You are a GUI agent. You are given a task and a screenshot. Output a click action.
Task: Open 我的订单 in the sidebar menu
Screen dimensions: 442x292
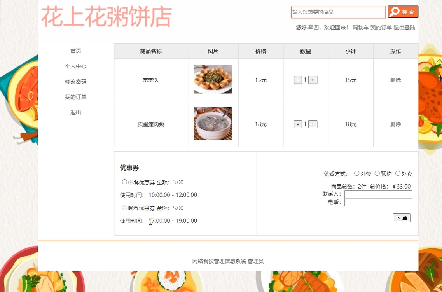click(76, 97)
